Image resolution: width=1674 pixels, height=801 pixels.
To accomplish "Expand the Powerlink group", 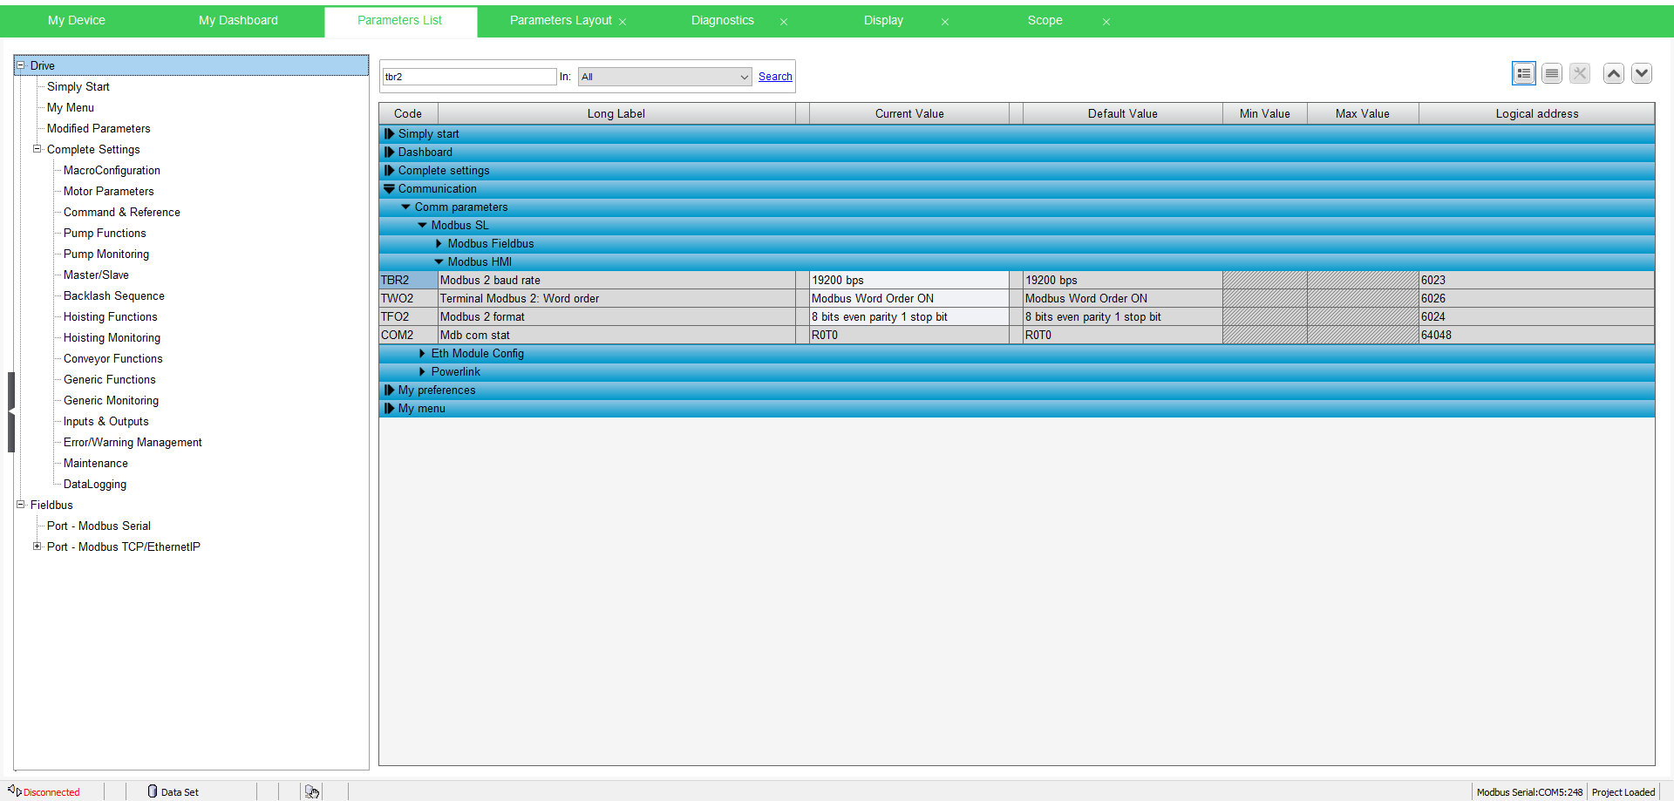I will (422, 371).
